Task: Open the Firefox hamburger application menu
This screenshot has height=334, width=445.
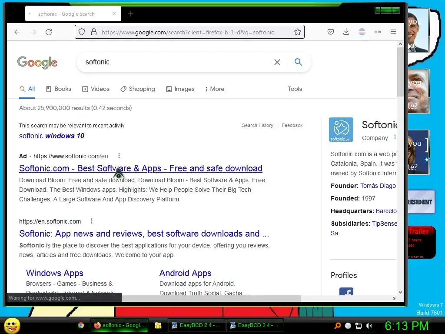Action: click(393, 32)
